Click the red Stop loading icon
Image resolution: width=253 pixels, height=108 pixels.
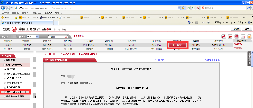(198, 8)
